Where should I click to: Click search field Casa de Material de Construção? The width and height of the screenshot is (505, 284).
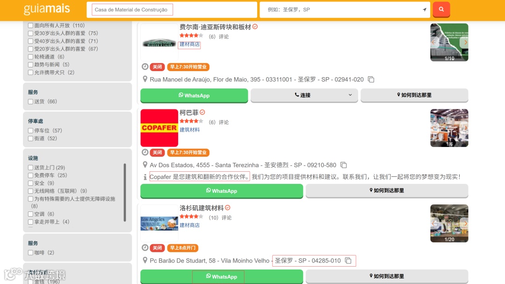pos(172,10)
